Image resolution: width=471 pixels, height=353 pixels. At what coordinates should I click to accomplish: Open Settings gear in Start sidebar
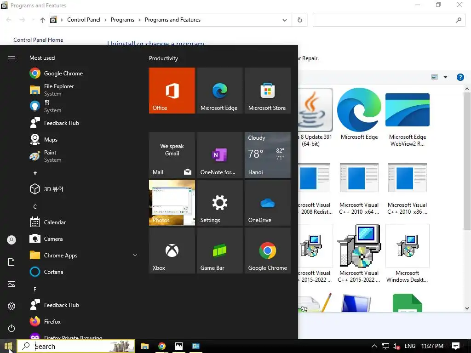(x=11, y=306)
